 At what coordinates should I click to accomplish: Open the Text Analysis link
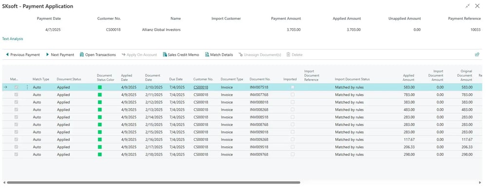[13, 39]
